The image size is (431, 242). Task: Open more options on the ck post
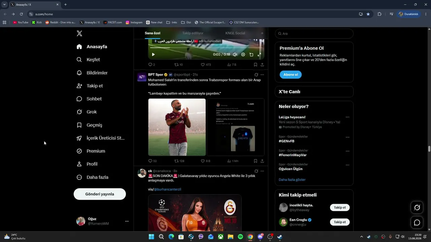point(262,171)
